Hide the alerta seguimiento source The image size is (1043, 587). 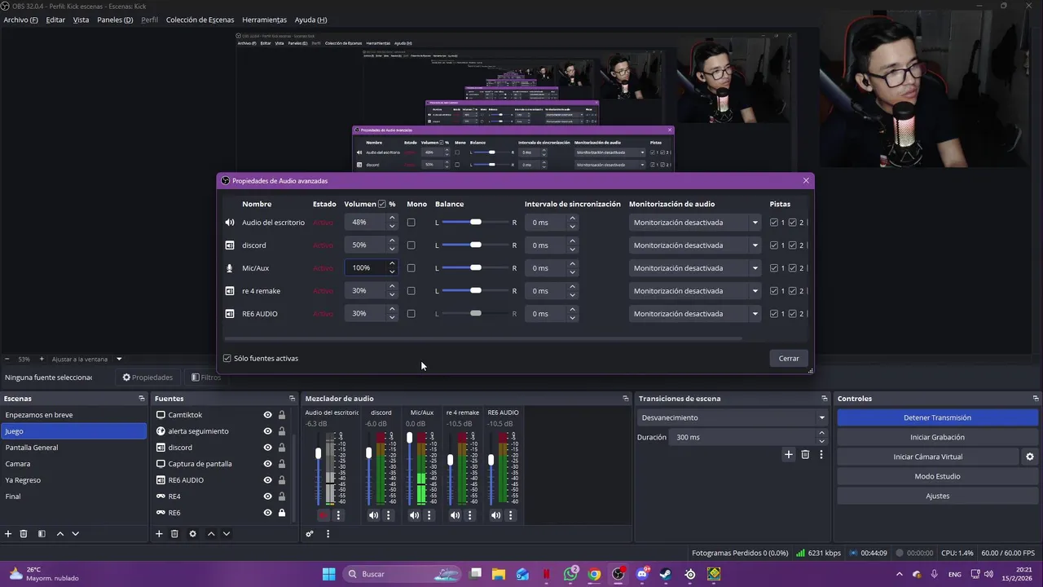click(267, 431)
